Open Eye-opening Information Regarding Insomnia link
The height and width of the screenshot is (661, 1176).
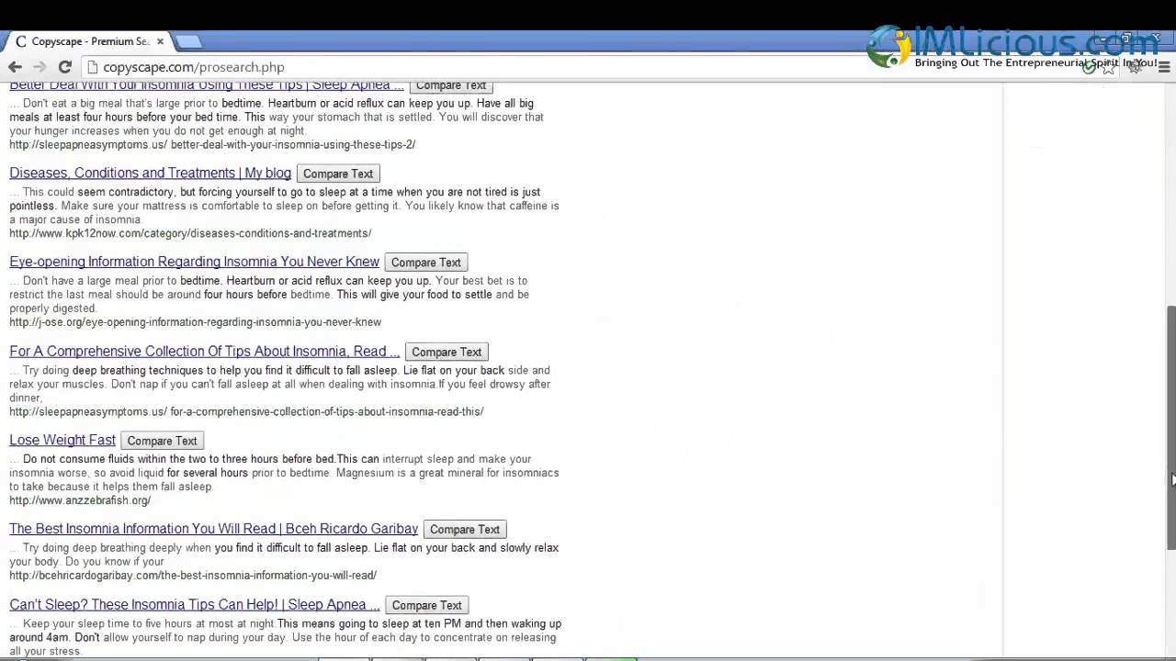pyautogui.click(x=194, y=262)
